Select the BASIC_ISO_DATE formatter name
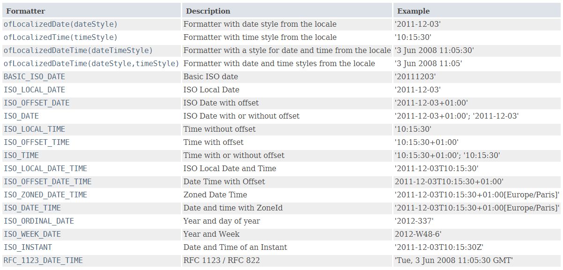Screen dimensions: 563x270 tap(35, 76)
